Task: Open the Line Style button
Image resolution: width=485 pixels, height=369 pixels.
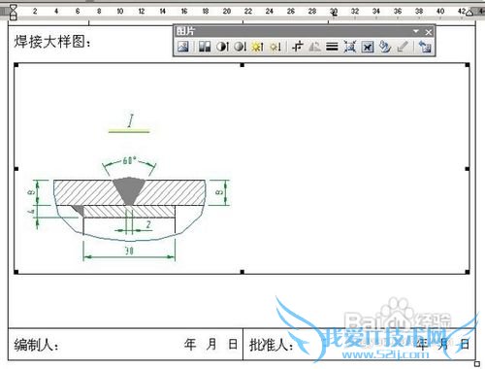Action: (x=332, y=47)
